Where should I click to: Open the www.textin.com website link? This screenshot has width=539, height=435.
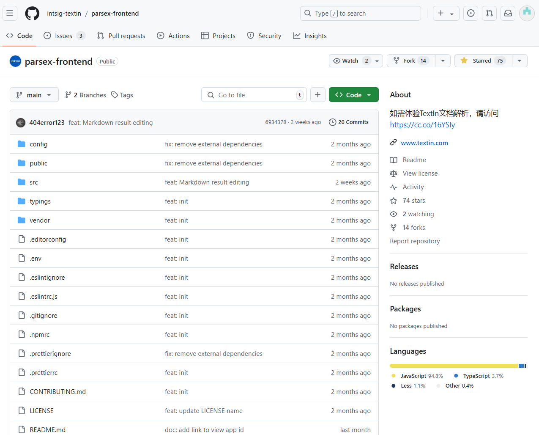click(424, 143)
